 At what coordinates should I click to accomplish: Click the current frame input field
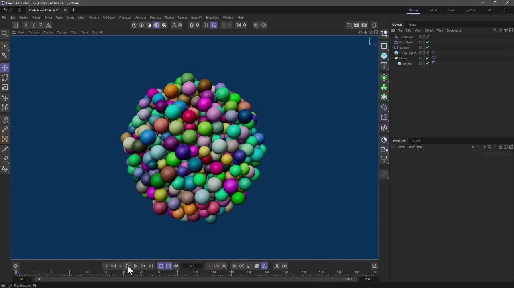192,266
